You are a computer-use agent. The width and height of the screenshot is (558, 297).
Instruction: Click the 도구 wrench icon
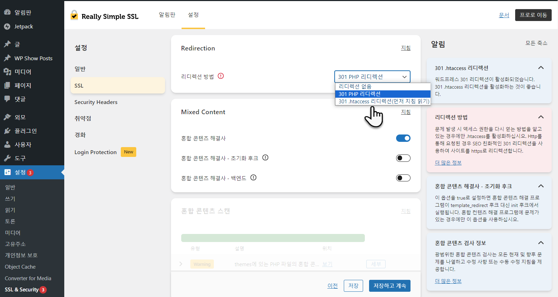(x=7, y=158)
